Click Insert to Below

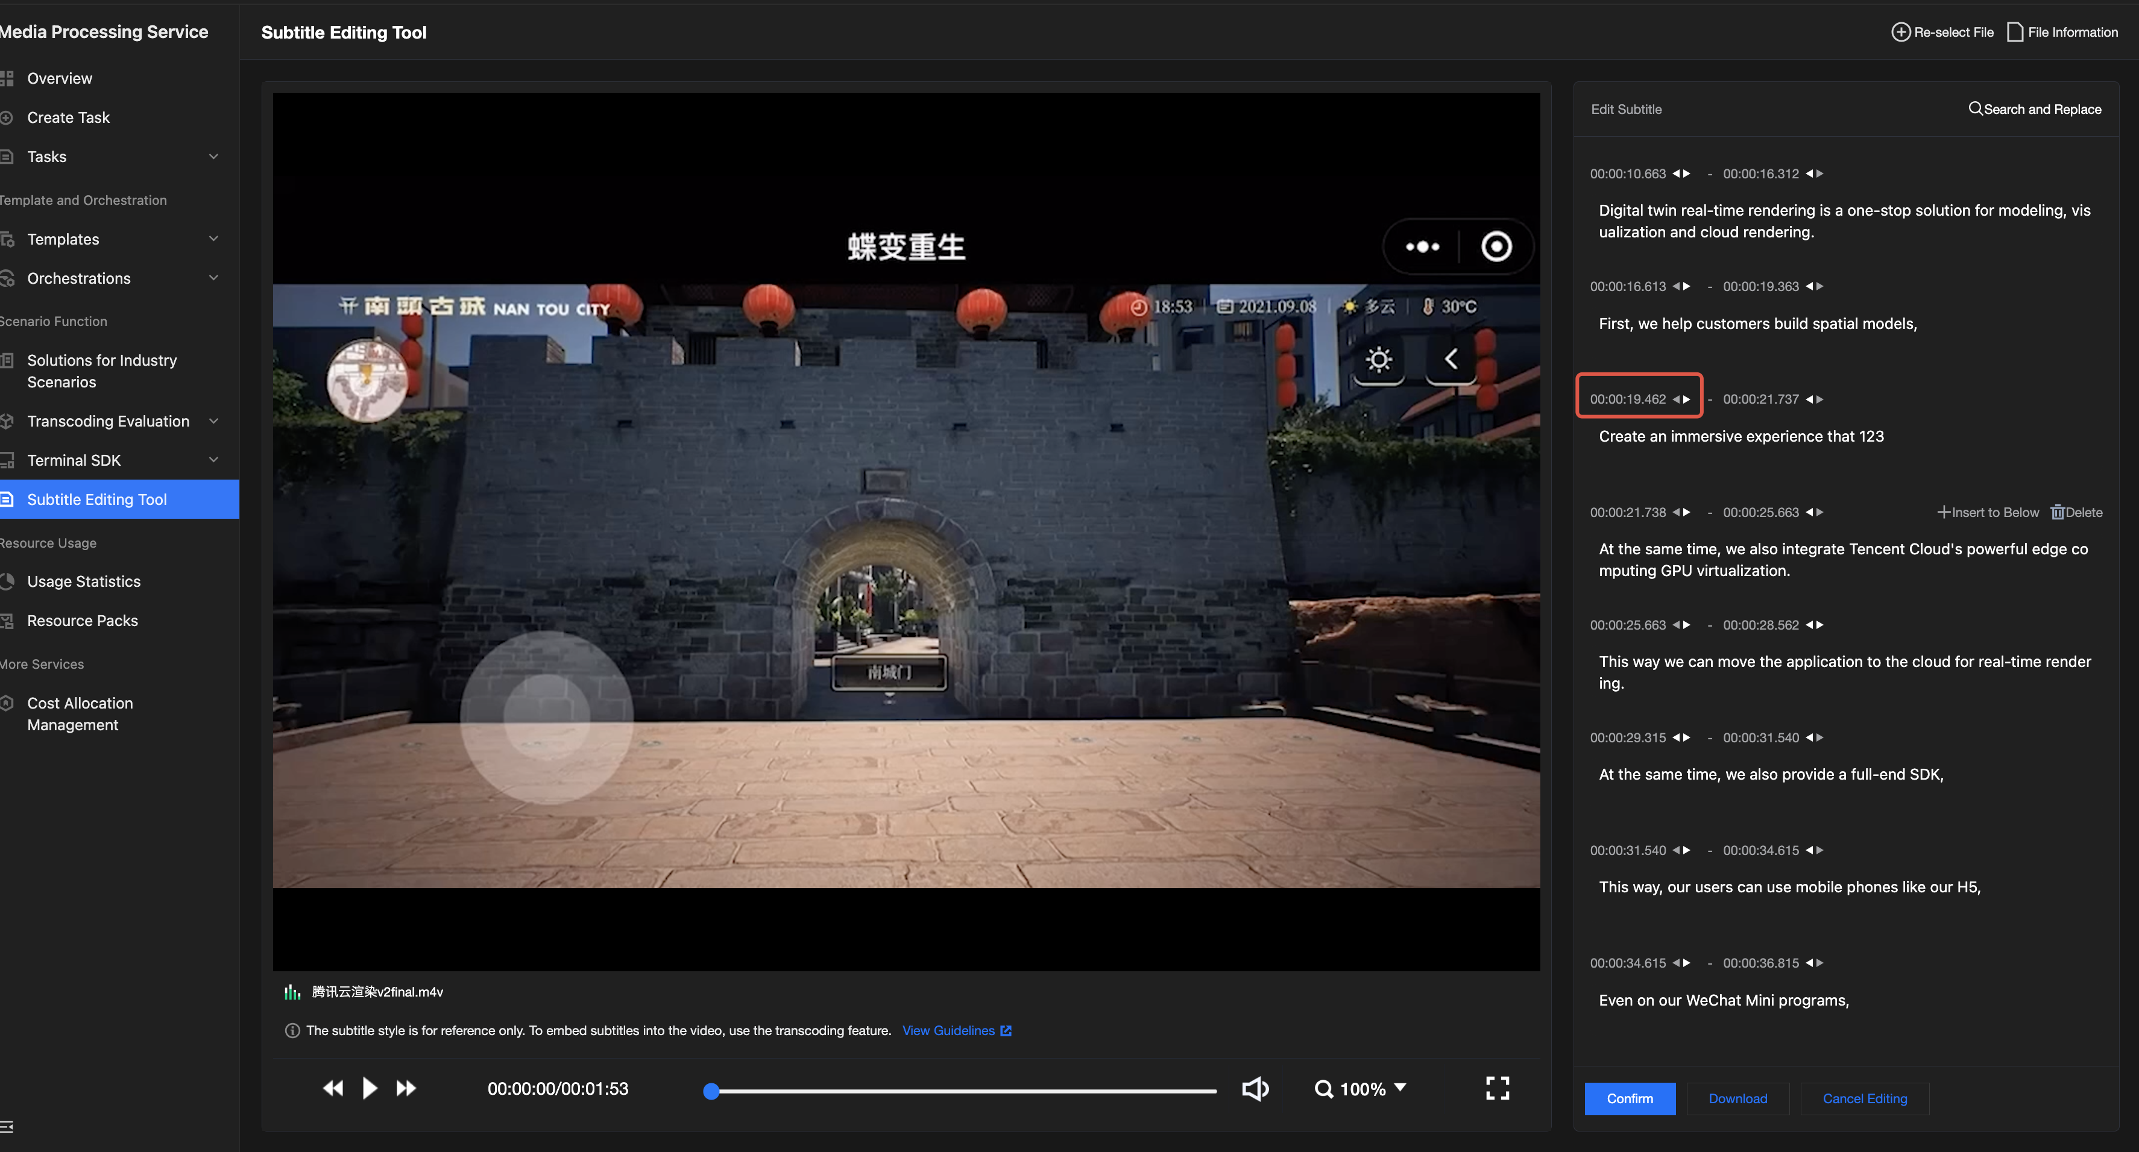pos(1988,512)
